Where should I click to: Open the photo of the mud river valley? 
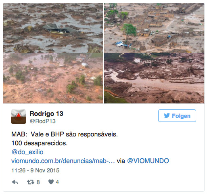154,78
